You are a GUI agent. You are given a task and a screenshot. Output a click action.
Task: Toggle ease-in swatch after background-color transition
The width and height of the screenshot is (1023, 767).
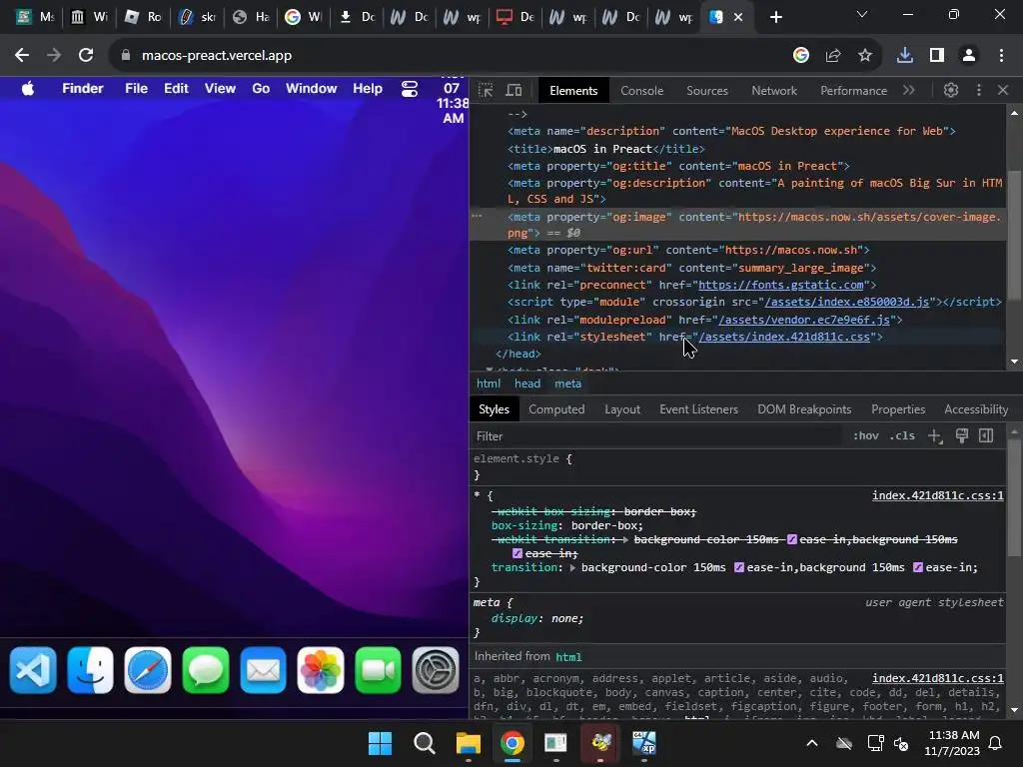[739, 567]
